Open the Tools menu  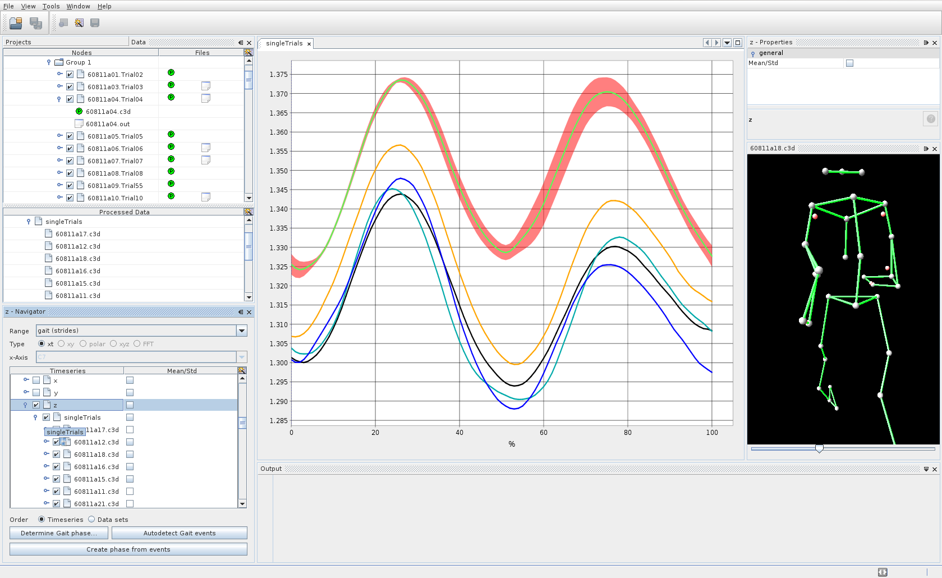tap(50, 6)
